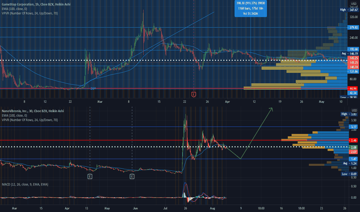Viewport: 360px width, 212px height.
Task: Click the Low 38.50 label
Action: tap(349, 97)
